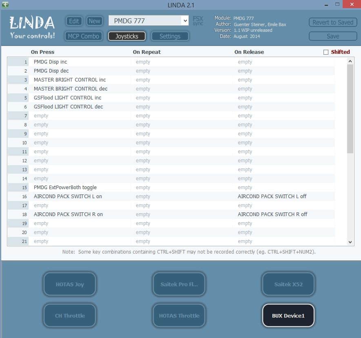361x338 pixels.
Task: Choose the HOTAS Joy device button
Action: point(70,284)
